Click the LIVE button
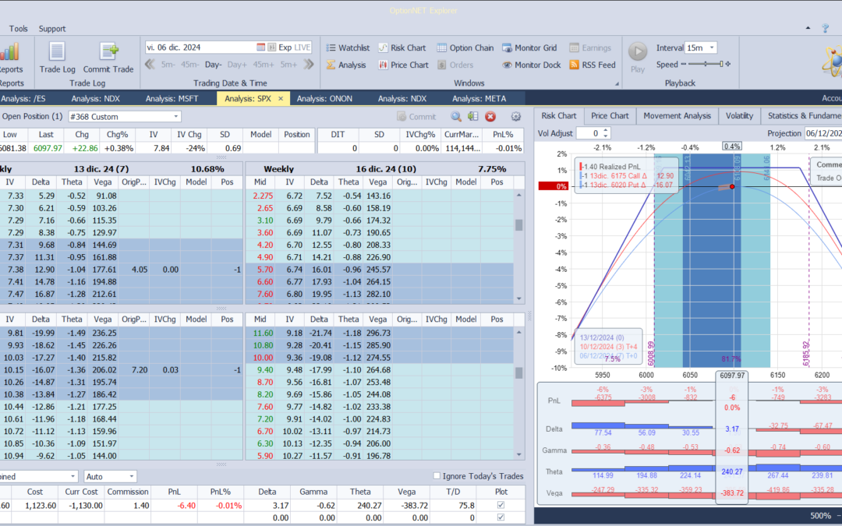Viewport: 842px width, 526px height. [302, 48]
